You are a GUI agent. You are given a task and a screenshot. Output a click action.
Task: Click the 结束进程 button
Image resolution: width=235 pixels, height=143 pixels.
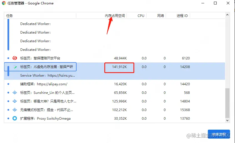219,134
